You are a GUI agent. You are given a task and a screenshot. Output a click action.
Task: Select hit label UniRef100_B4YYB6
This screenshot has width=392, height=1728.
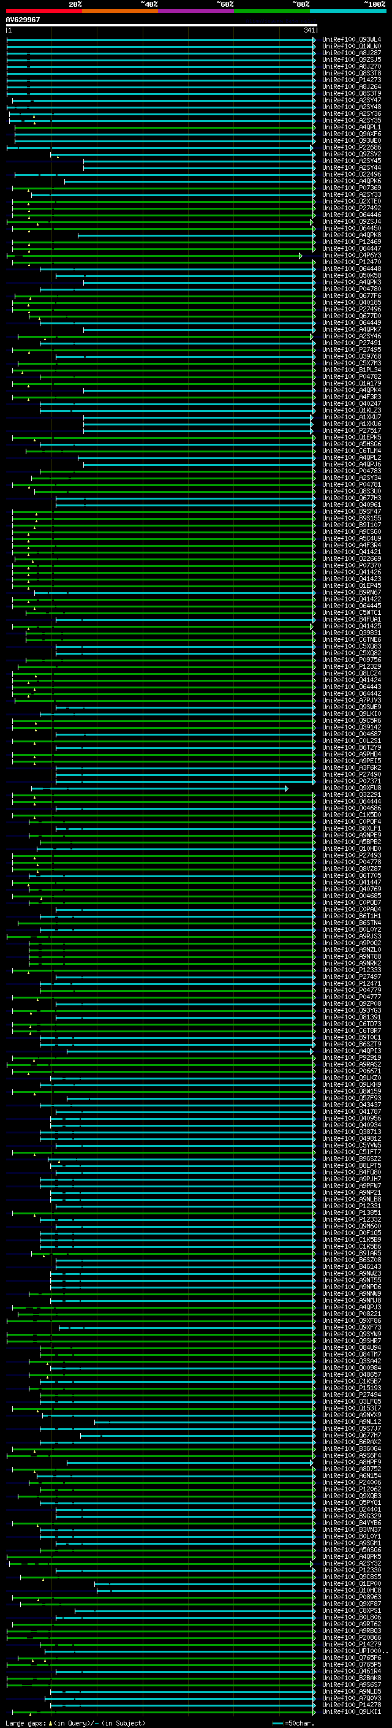coord(352,1523)
